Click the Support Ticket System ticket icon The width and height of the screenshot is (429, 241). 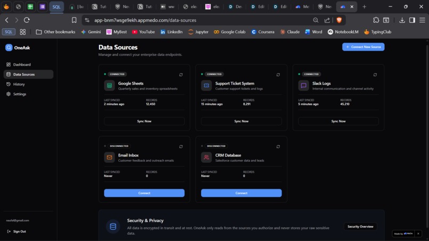click(x=207, y=85)
